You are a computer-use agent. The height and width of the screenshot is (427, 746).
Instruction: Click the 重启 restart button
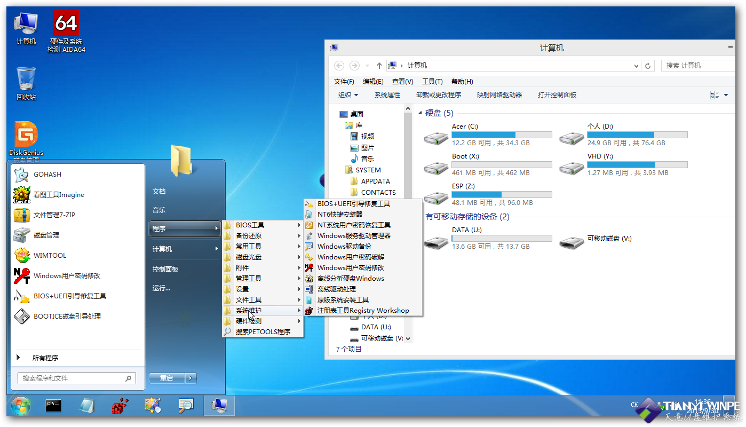(167, 378)
